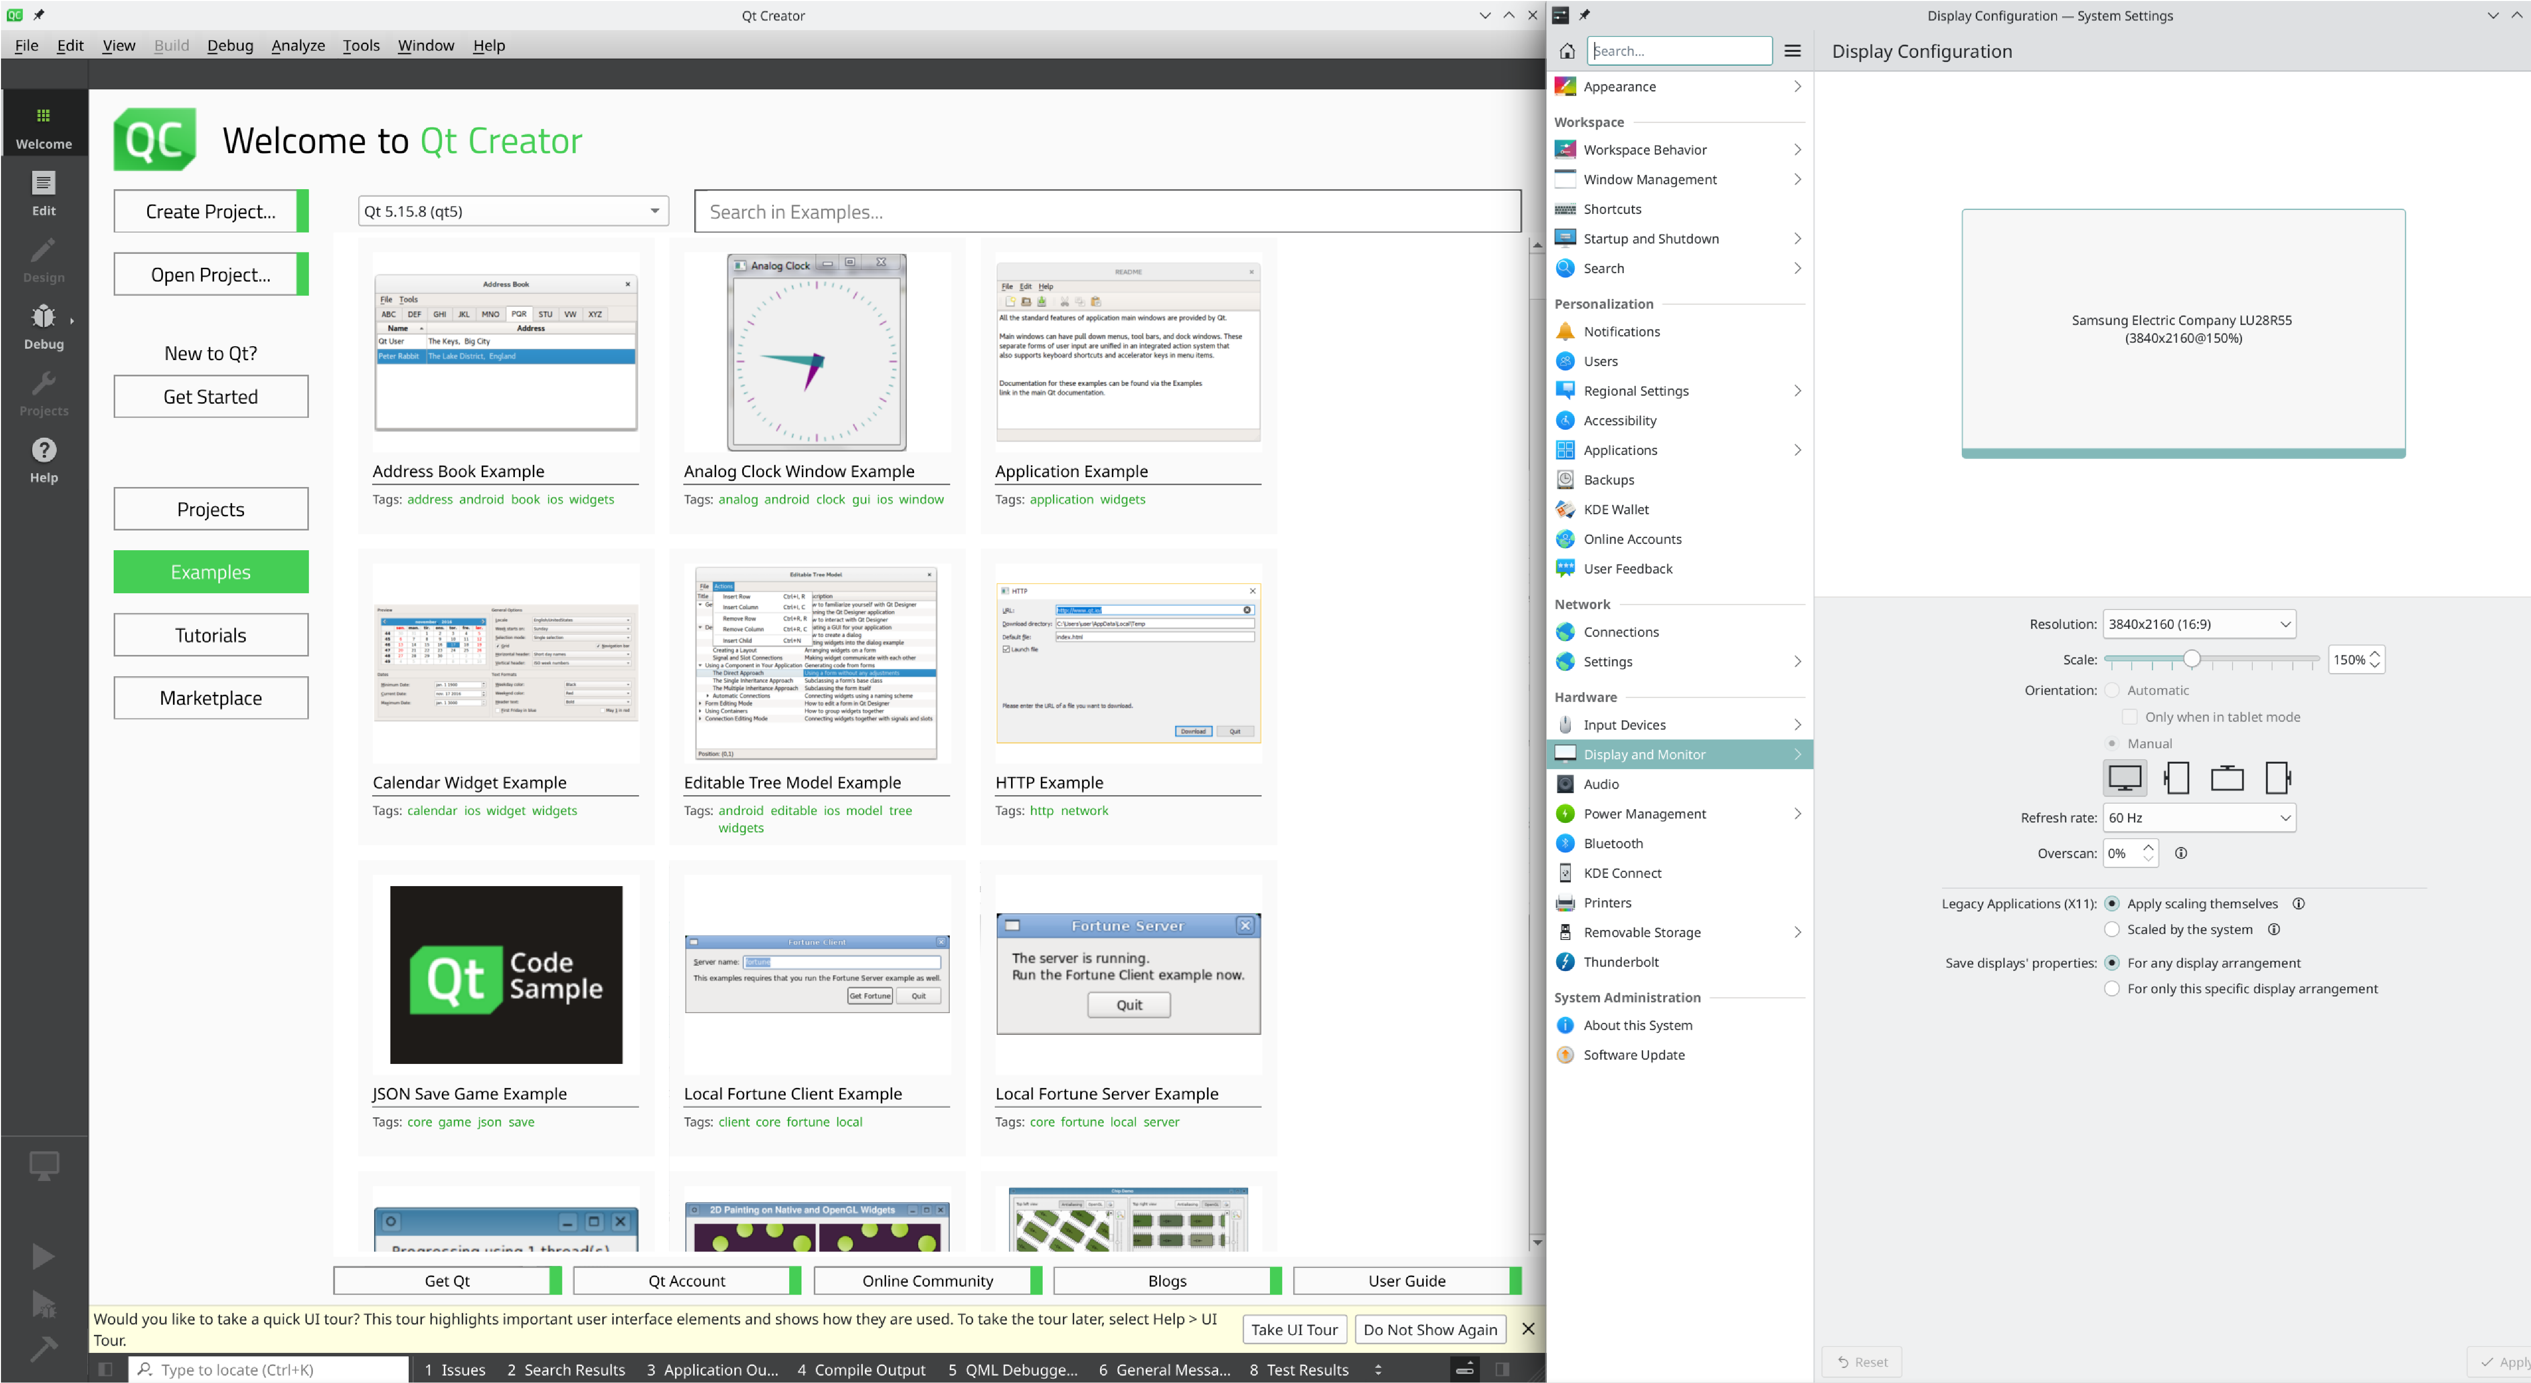The width and height of the screenshot is (2531, 1383).
Task: Open Tools menu
Action: (x=361, y=45)
